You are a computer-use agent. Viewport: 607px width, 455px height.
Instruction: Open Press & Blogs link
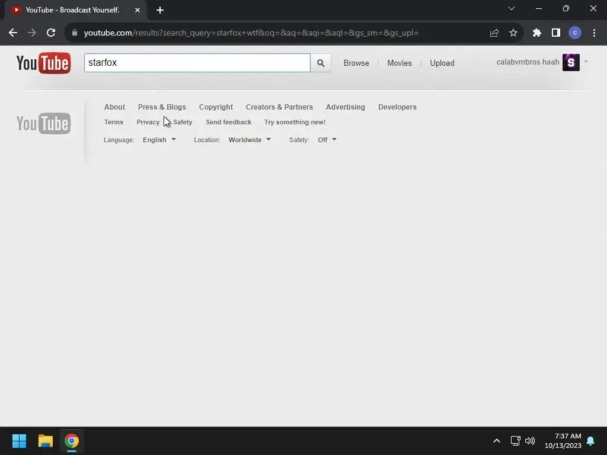(x=162, y=107)
